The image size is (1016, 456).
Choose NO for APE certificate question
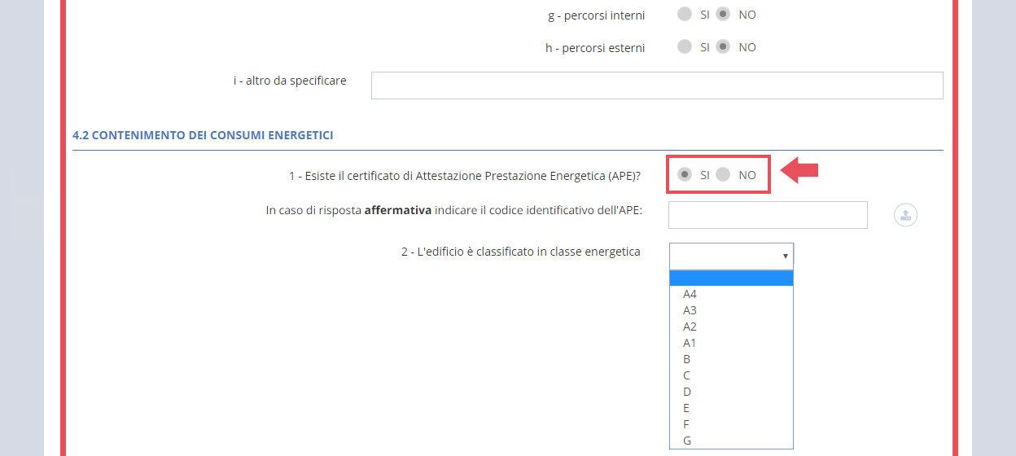723,174
